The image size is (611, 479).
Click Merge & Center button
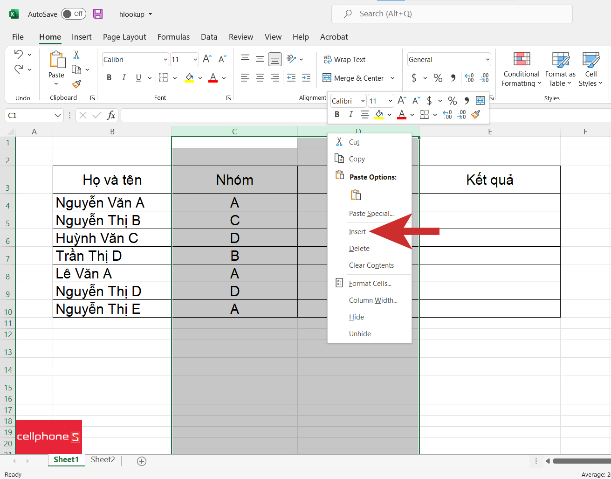click(353, 78)
